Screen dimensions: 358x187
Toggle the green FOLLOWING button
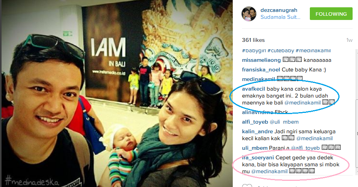pyautogui.click(x=331, y=14)
